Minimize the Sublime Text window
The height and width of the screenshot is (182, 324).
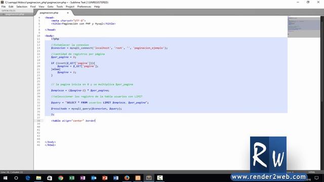coord(298,2)
